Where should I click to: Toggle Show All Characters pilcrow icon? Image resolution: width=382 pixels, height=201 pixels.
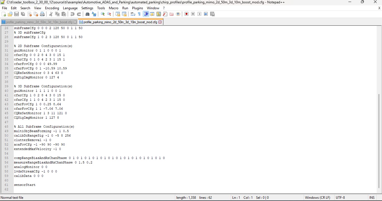pyautogui.click(x=139, y=14)
